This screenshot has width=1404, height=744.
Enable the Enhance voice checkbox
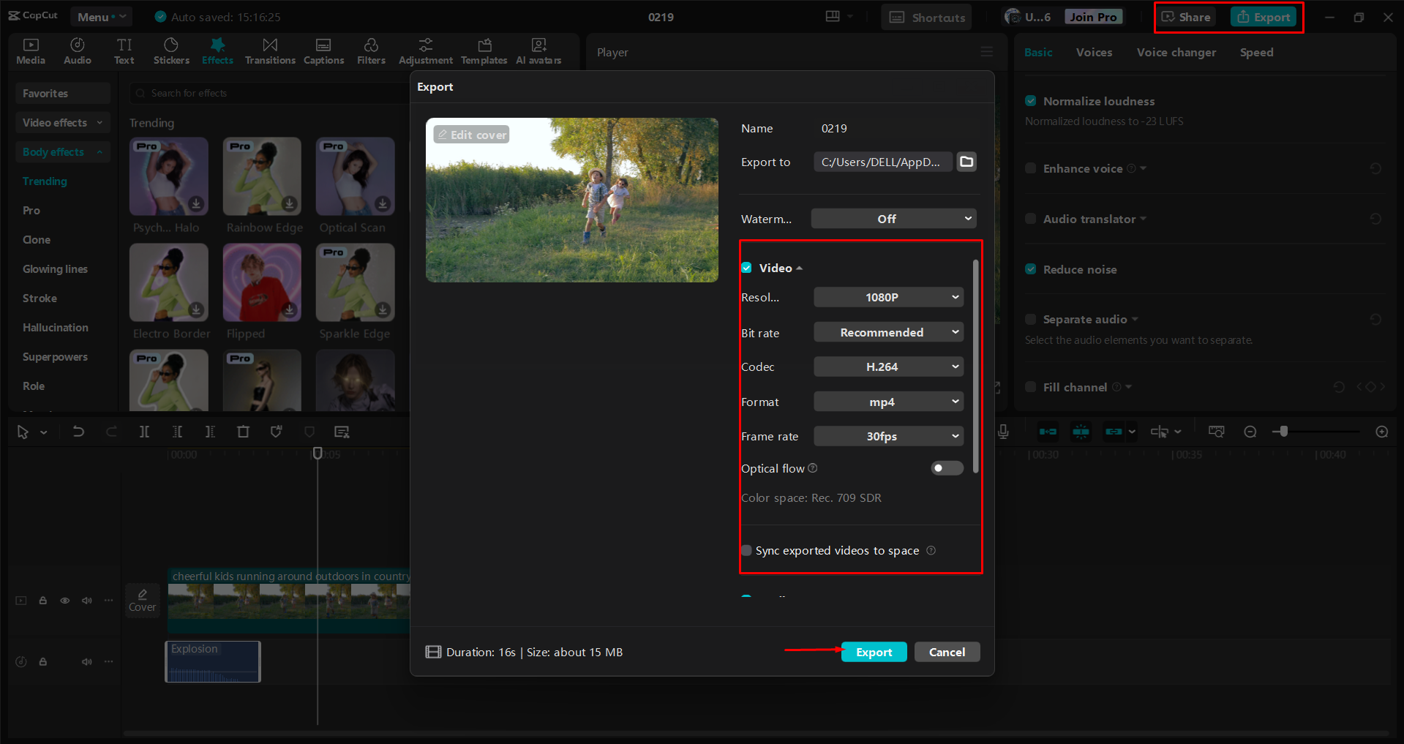1030,168
